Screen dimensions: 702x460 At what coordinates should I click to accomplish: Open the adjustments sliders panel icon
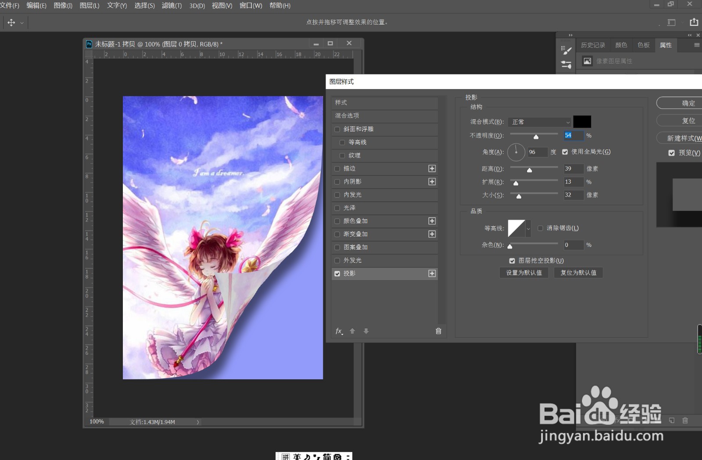coord(566,65)
